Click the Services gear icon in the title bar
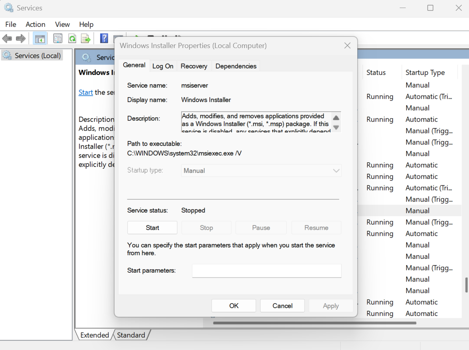Screen dimensions: 469x350 [x=9, y=8]
